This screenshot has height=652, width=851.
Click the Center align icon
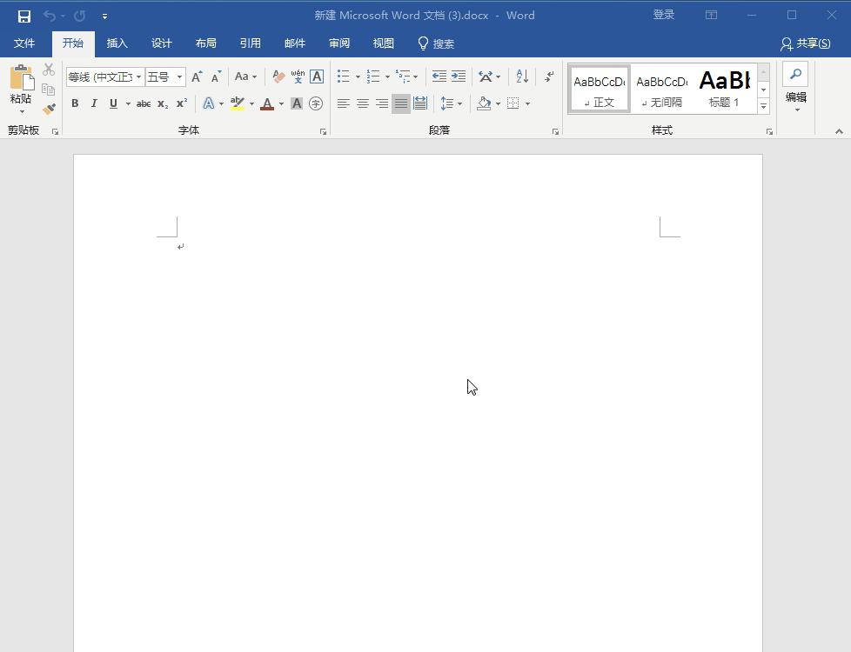click(363, 103)
